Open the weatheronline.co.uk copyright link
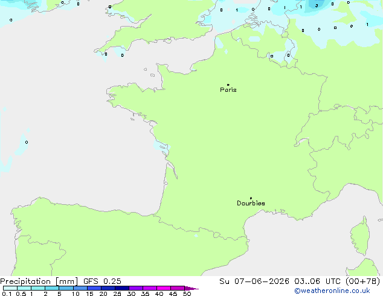This screenshot has width=383, height=296. [x=332, y=291]
